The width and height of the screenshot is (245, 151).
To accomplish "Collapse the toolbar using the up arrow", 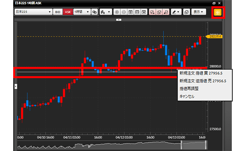I will 119,20.
